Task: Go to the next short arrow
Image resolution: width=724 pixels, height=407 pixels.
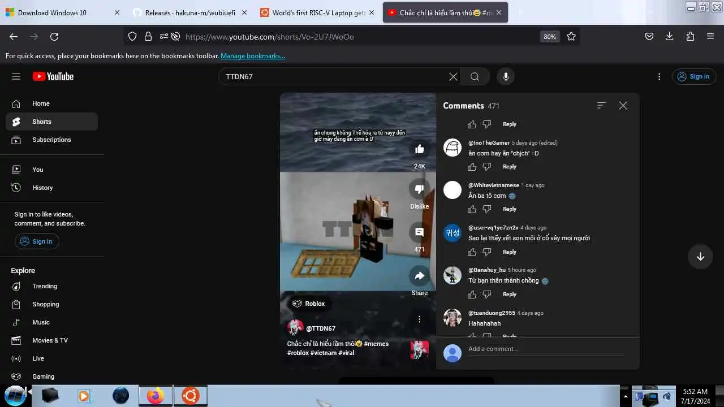Action: 700,257
